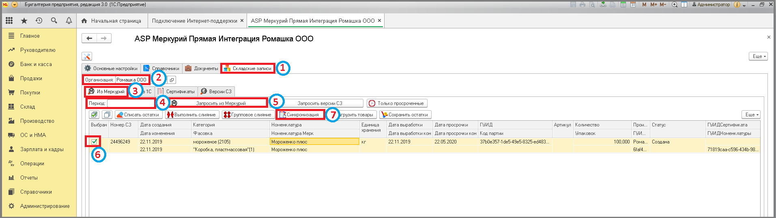The height and width of the screenshot is (218, 776).
Task: Open the History clock icon
Action: (x=39, y=20)
